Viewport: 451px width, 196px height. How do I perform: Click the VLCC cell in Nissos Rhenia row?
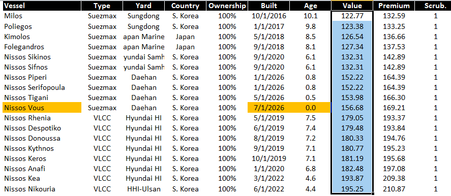click(102, 118)
